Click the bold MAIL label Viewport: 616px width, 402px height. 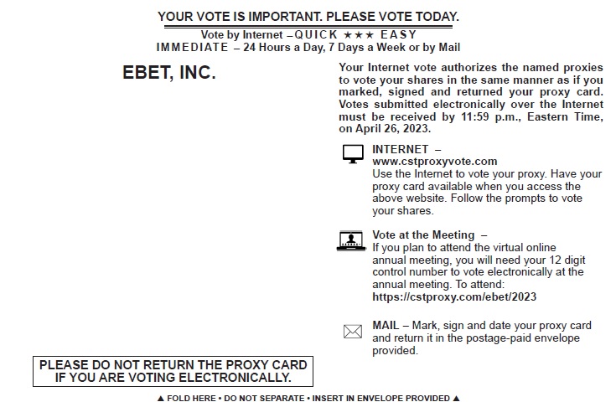(x=386, y=326)
